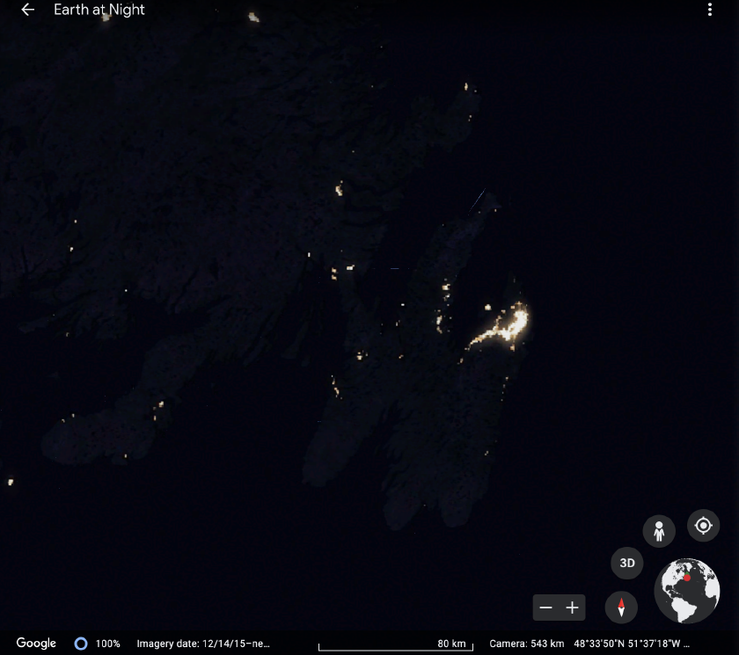Click the ellipsis after the coordinates

click(686, 644)
